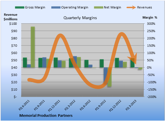The height and width of the screenshot is (121, 165).
Task: Click the Gross Margin bar for FQ 6-2012
Action: coord(87,64)
